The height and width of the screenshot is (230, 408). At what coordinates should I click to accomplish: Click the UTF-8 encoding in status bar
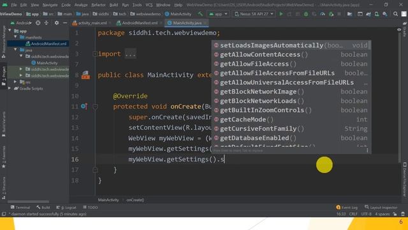[366, 214]
